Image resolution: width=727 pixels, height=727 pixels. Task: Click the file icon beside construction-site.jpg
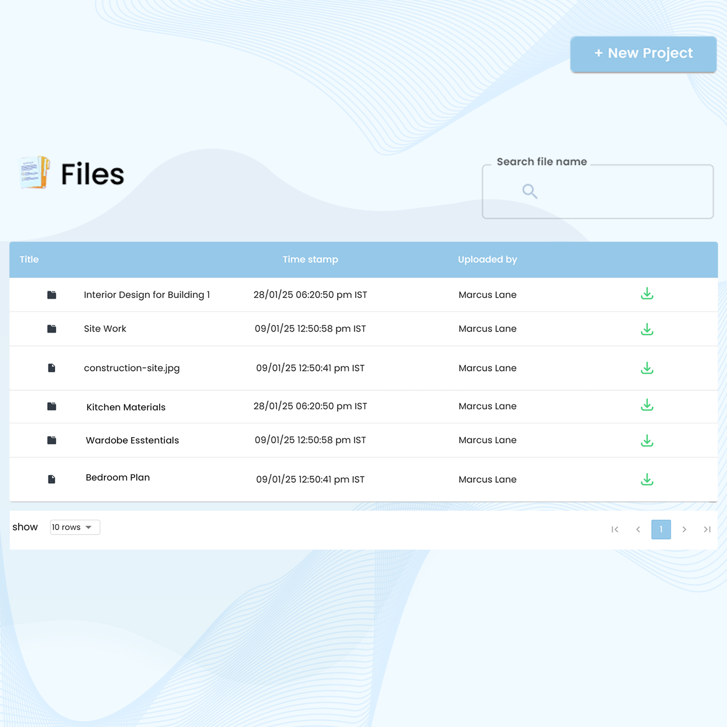click(52, 368)
